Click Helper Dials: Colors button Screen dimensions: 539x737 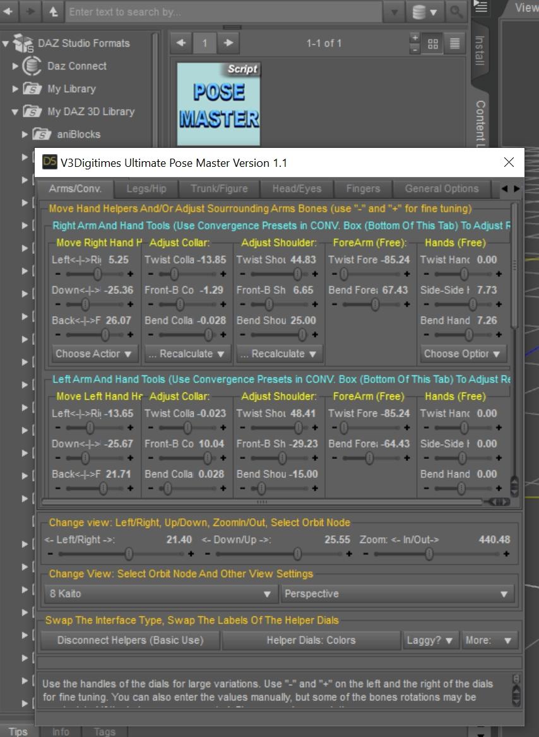point(311,640)
